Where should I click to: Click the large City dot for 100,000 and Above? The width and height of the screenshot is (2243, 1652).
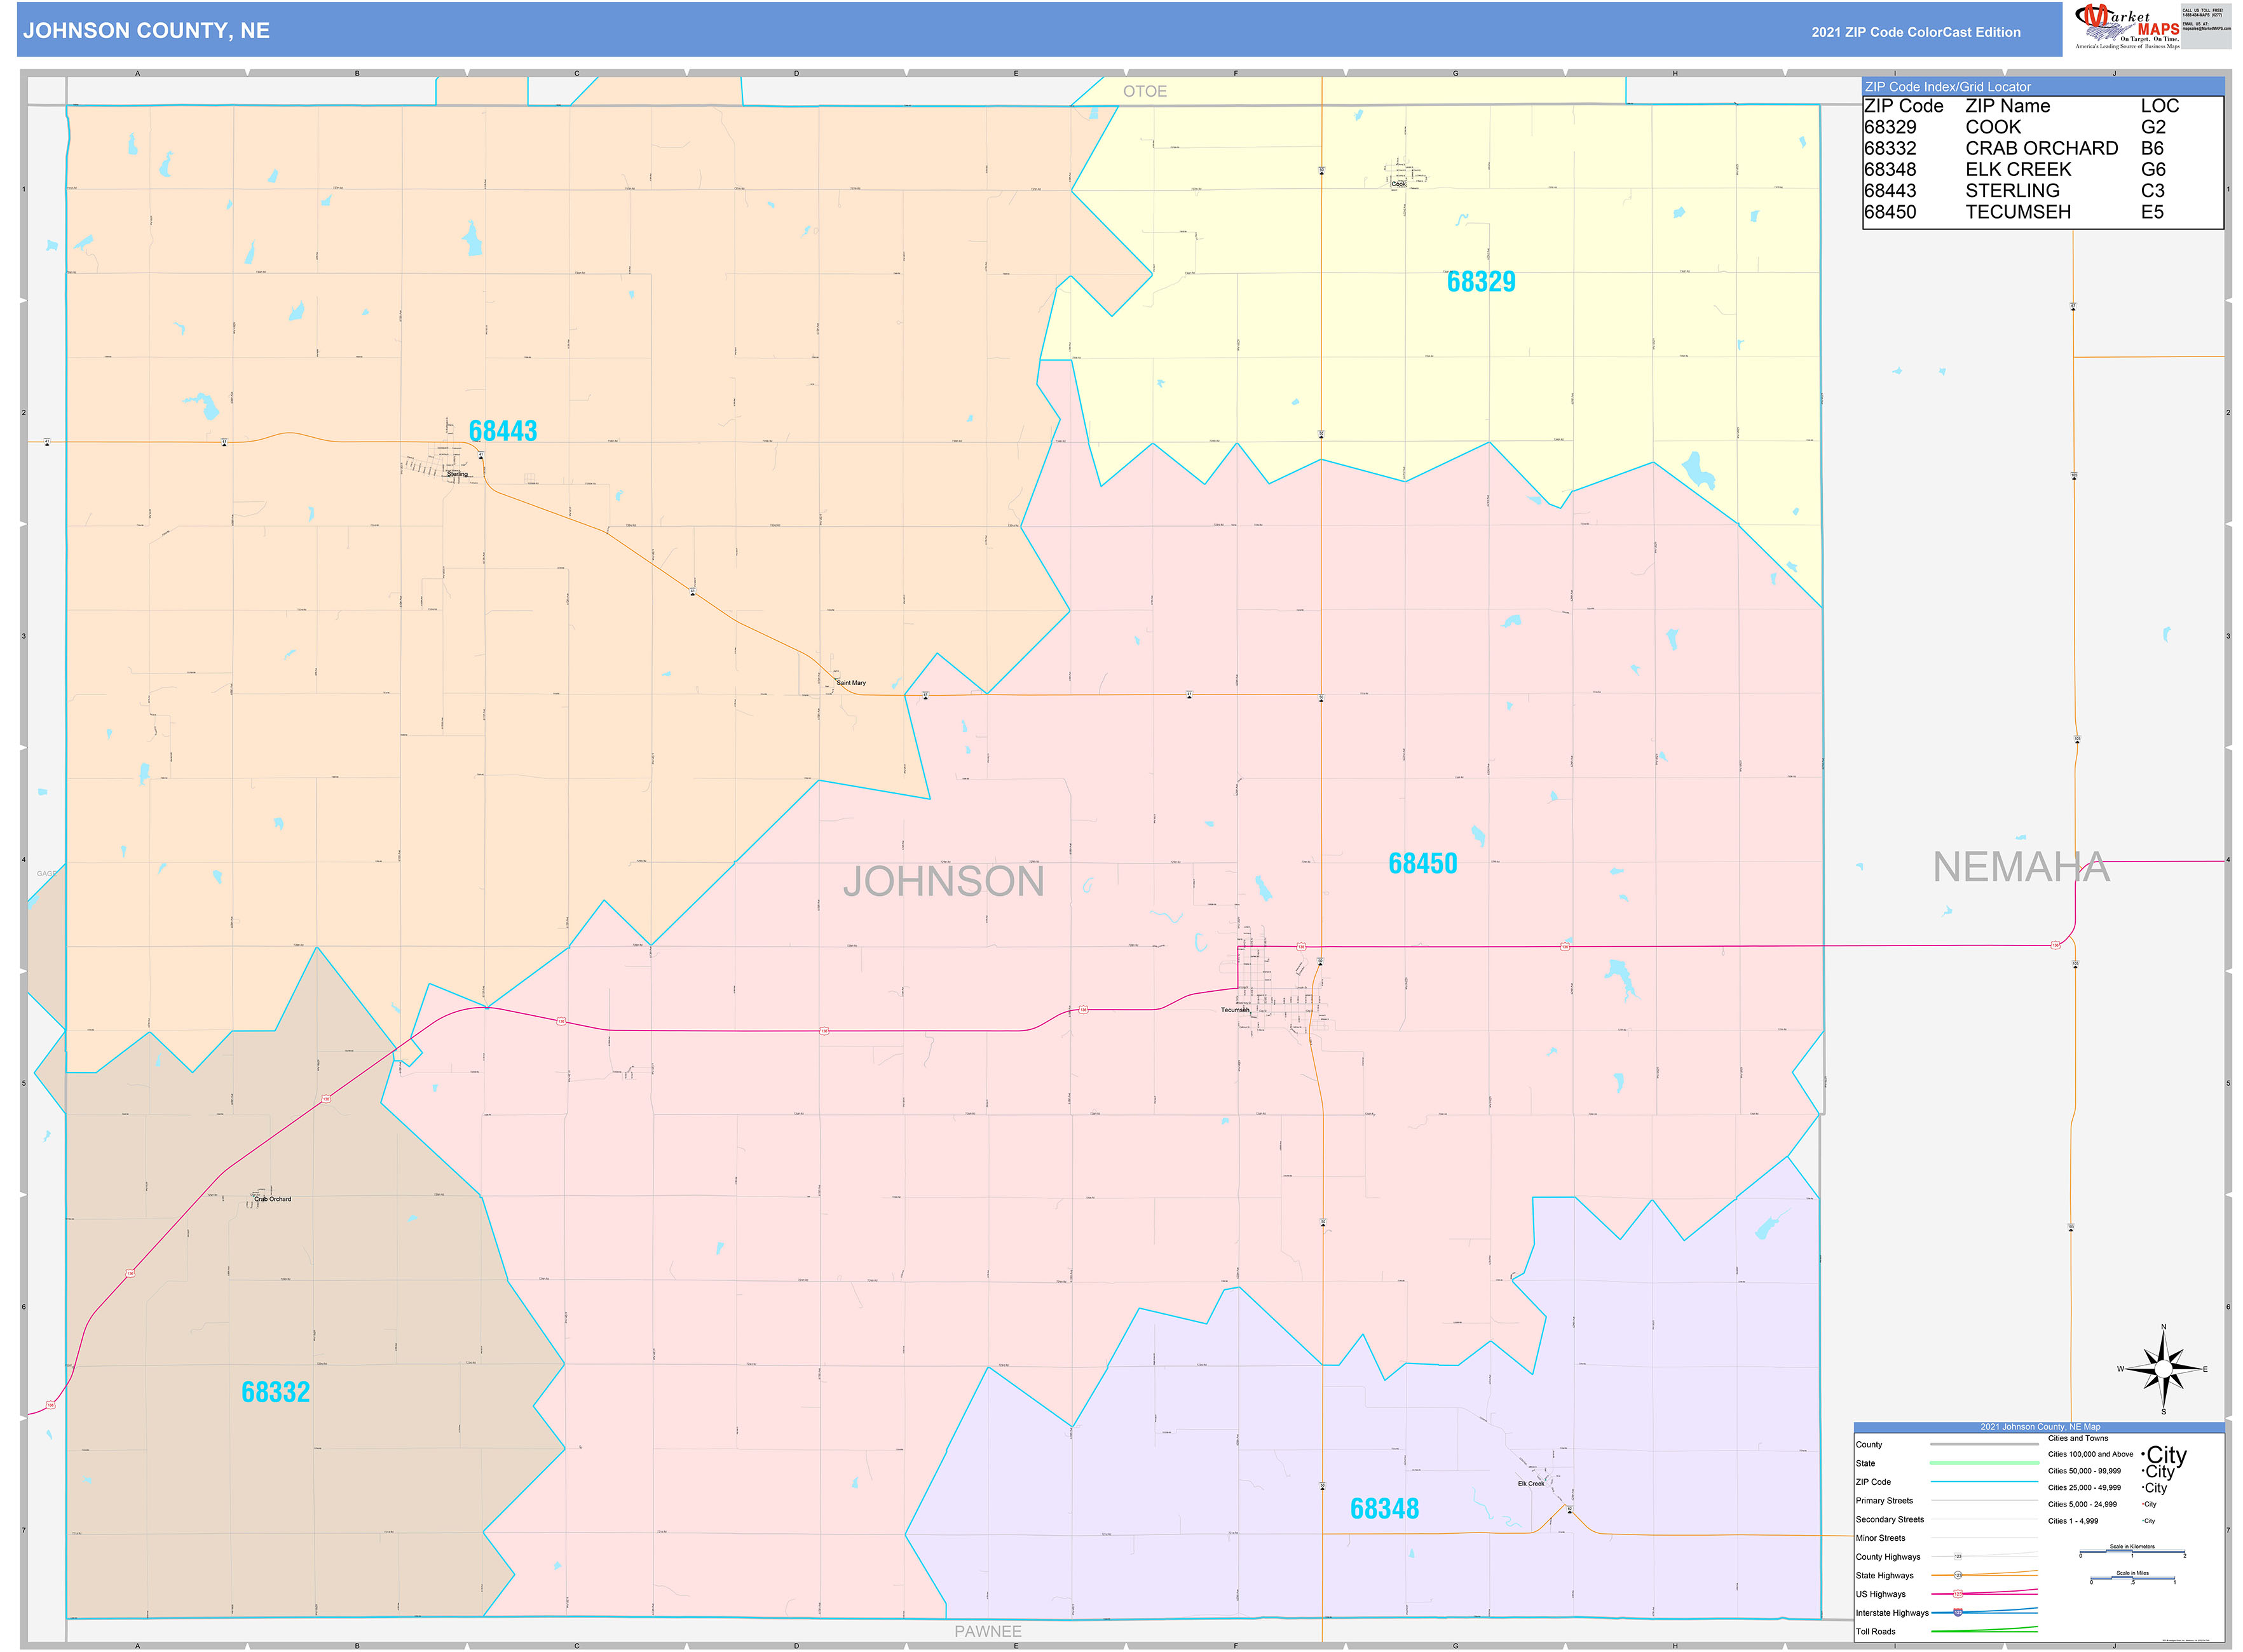pyautogui.click(x=2143, y=1454)
